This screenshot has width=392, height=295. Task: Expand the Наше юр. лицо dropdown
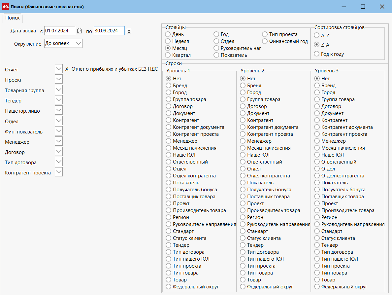click(59, 110)
